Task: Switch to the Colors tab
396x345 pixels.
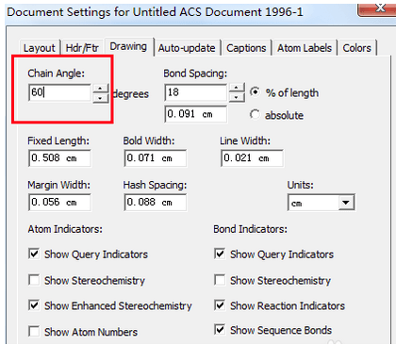Action: pyautogui.click(x=356, y=48)
